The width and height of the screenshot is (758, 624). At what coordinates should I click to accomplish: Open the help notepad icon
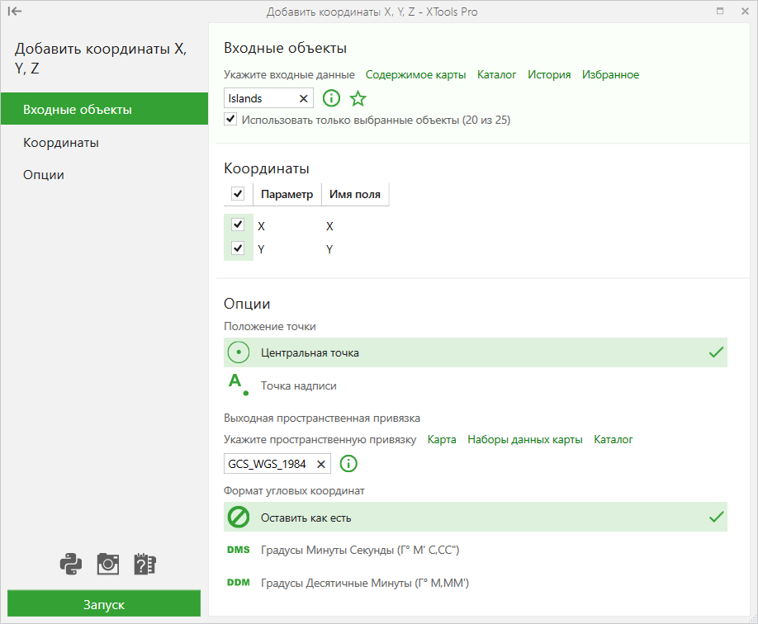[144, 564]
